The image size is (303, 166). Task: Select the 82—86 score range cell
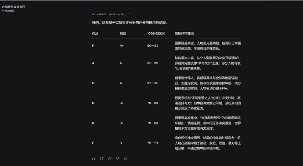pyautogui.click(x=153, y=83)
